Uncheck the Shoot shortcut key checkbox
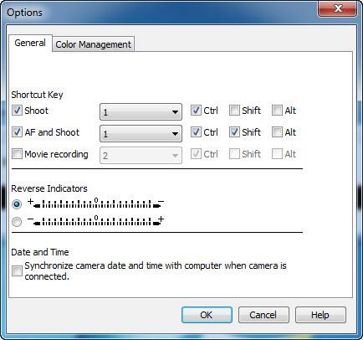 17,111
